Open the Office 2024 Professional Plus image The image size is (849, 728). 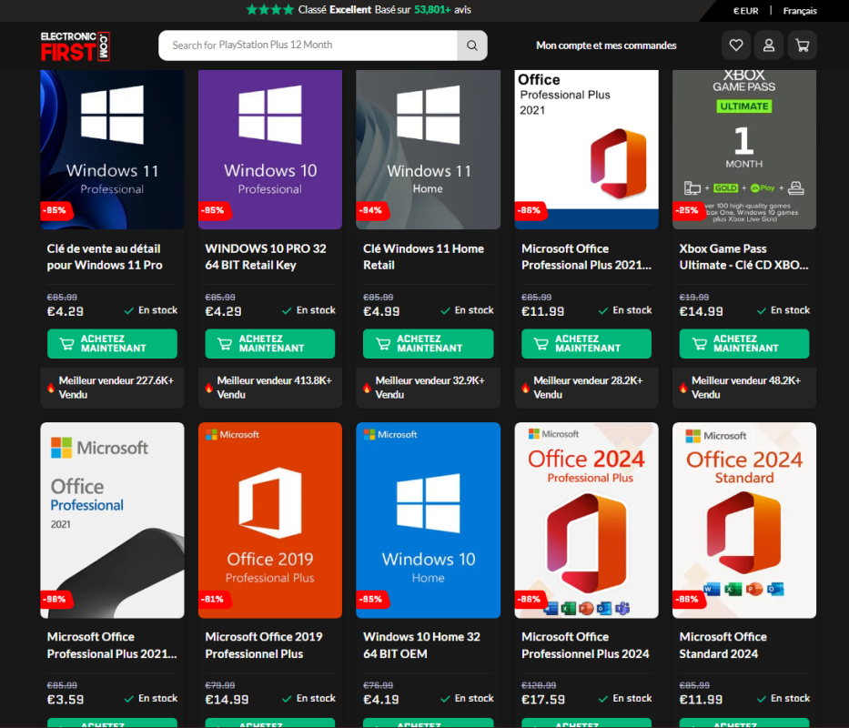586,520
